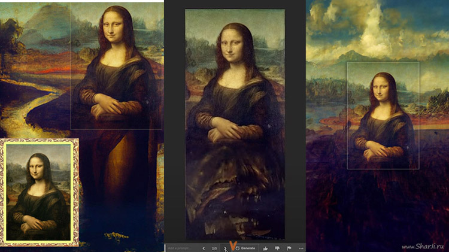The width and height of the screenshot is (449, 252).
Task: Give a thumbs up to the result
Action: click(265, 248)
